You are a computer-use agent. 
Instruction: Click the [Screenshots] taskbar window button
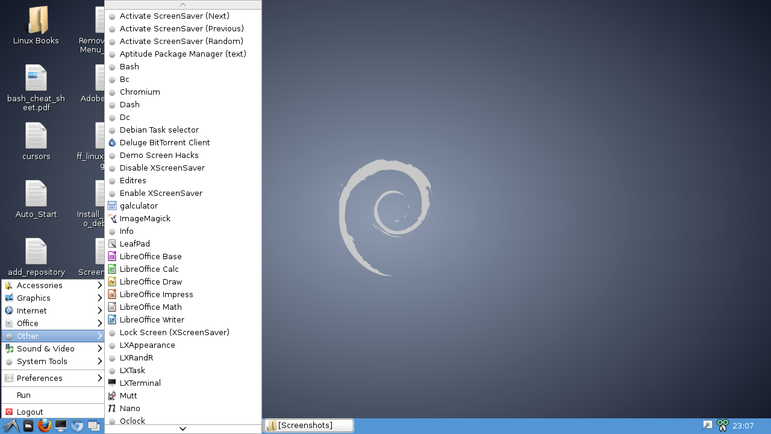pos(309,426)
